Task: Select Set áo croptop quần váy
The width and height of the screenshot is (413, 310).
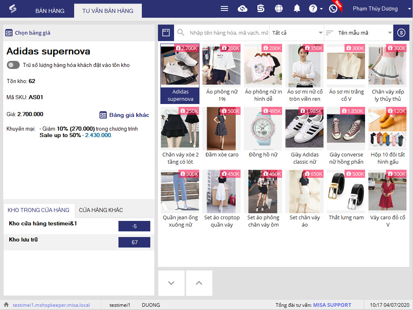Action: click(222, 200)
